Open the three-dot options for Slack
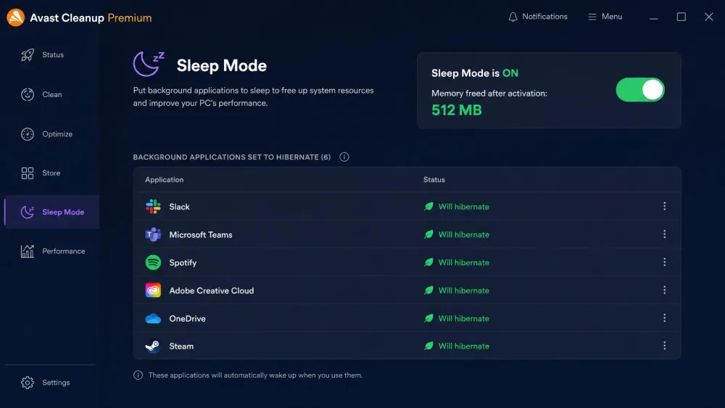The width and height of the screenshot is (725, 408). (664, 206)
